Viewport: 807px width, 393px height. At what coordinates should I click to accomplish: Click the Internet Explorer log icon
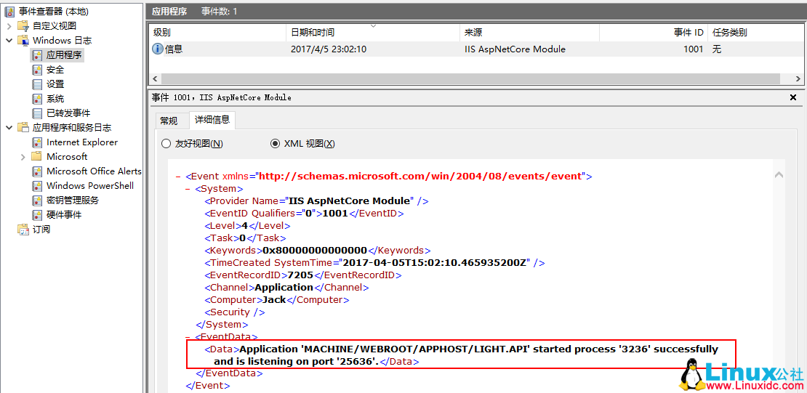(x=37, y=142)
